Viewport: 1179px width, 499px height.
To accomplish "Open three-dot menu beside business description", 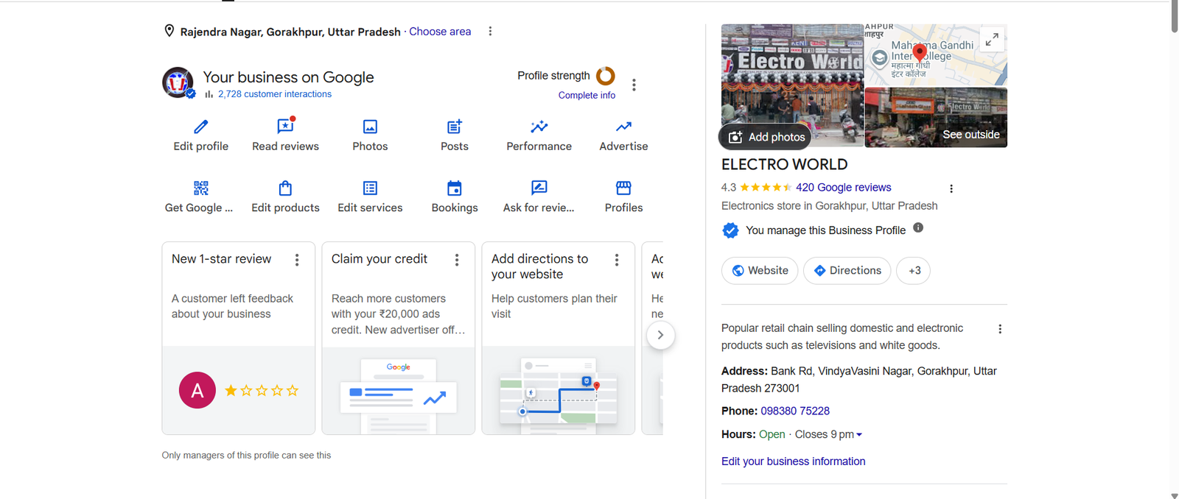I will 1000,329.
